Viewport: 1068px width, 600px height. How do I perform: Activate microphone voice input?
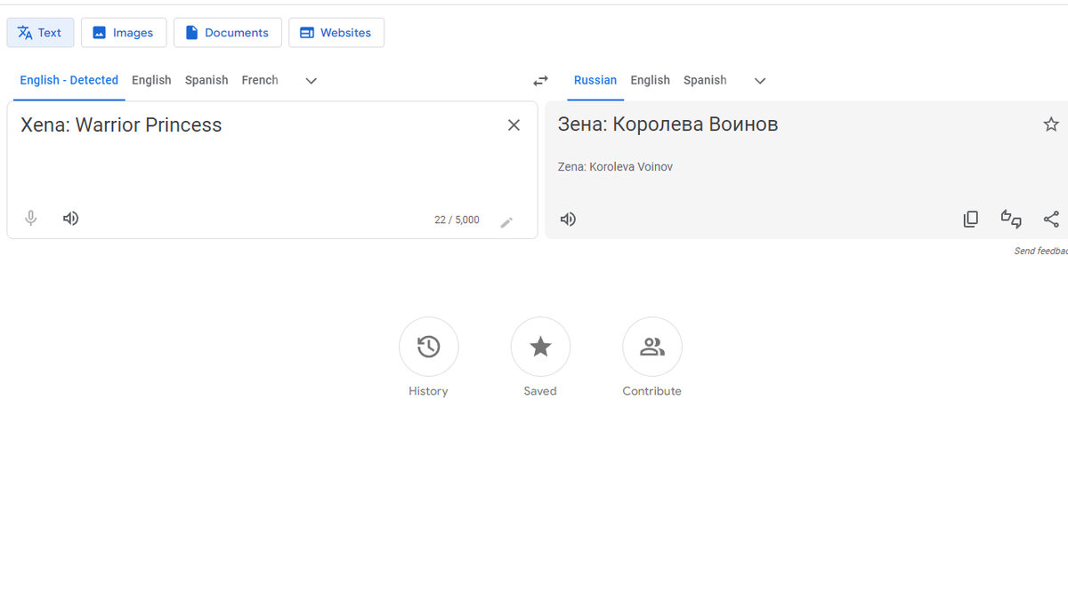click(31, 219)
